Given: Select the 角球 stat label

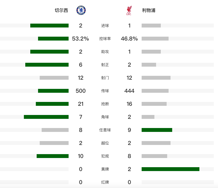Looking at the screenshot, I should [x=105, y=117].
